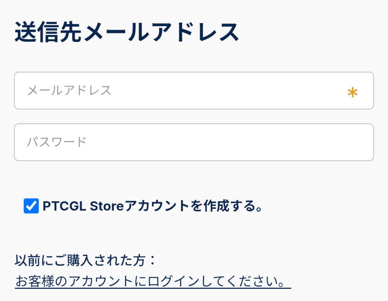Uncheck the PTCGL Store account checkbox
Viewport: 388px width, 301px height.
[x=31, y=206]
